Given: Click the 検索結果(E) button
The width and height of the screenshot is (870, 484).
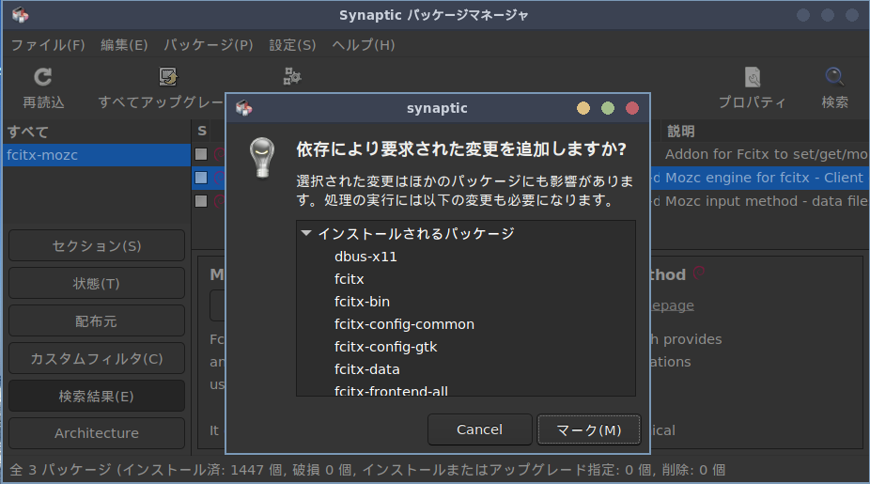Looking at the screenshot, I should coord(97,397).
